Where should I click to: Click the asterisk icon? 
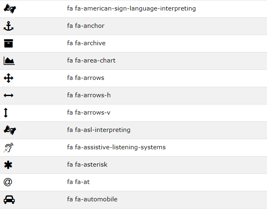click(x=8, y=165)
